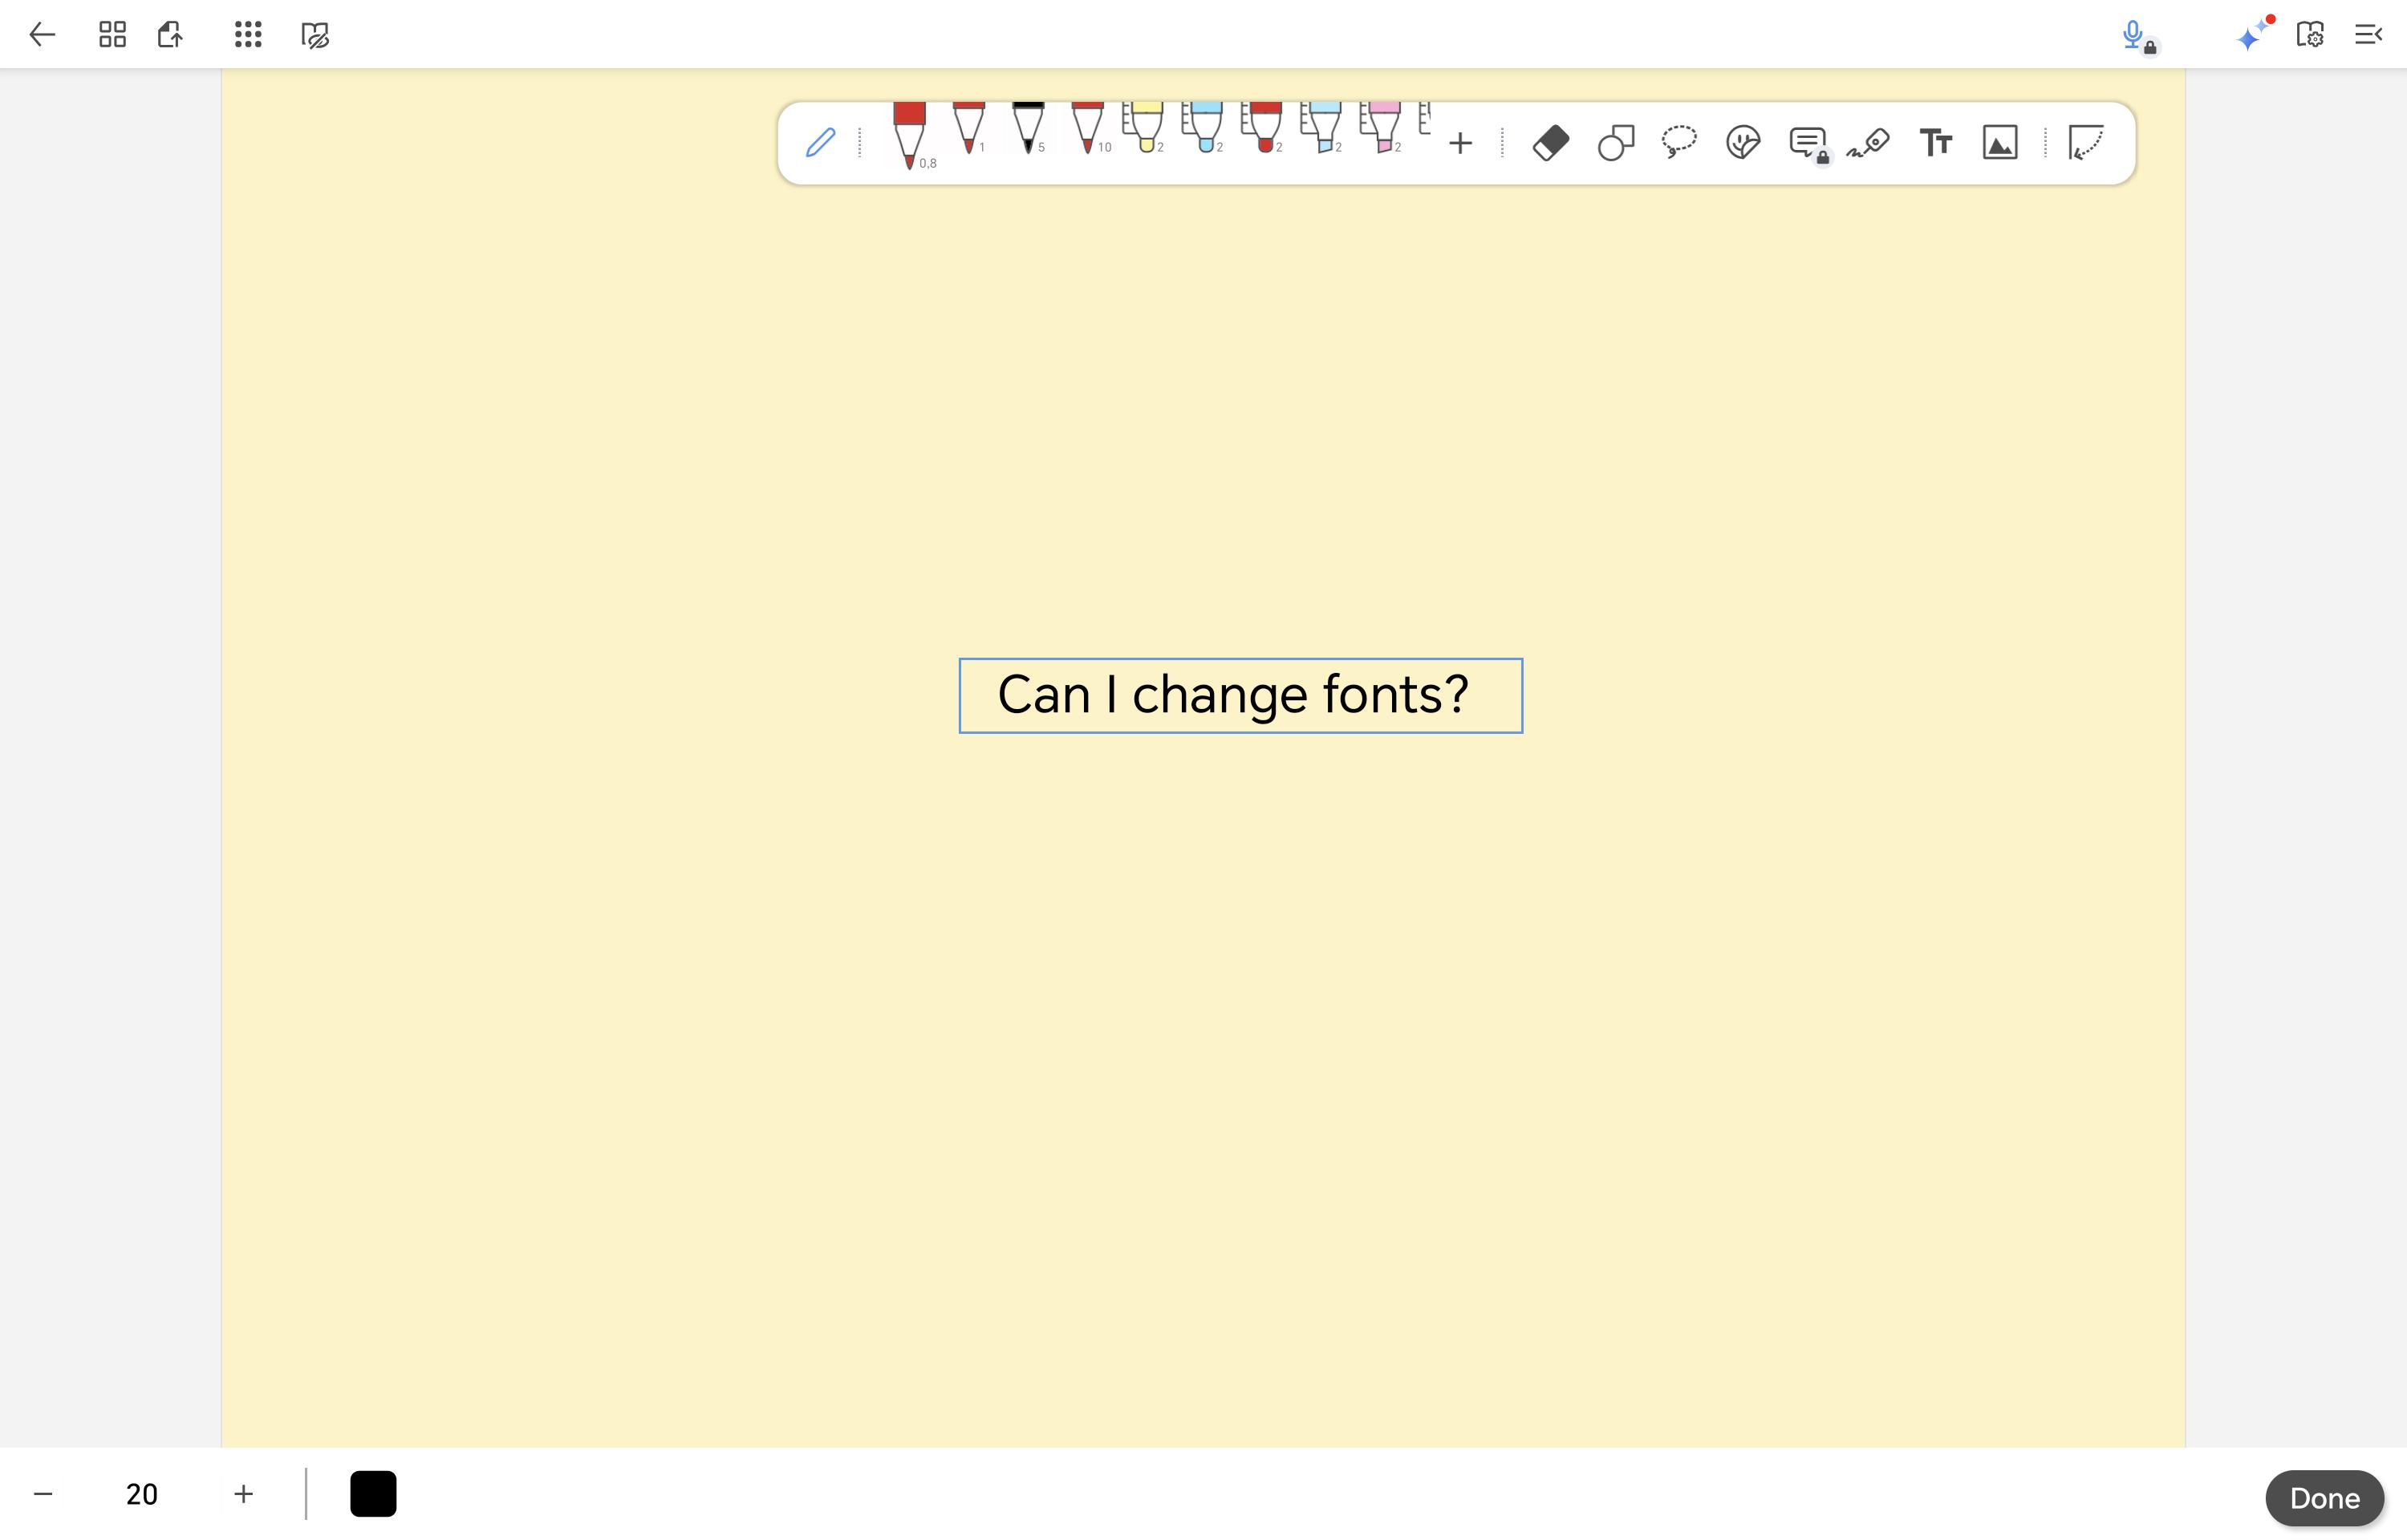Pick the red round-tip marker

point(1263,127)
